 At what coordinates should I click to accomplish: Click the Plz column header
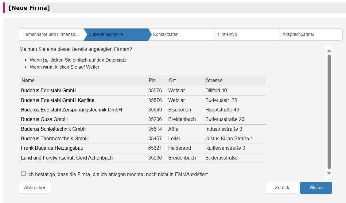tap(157, 81)
